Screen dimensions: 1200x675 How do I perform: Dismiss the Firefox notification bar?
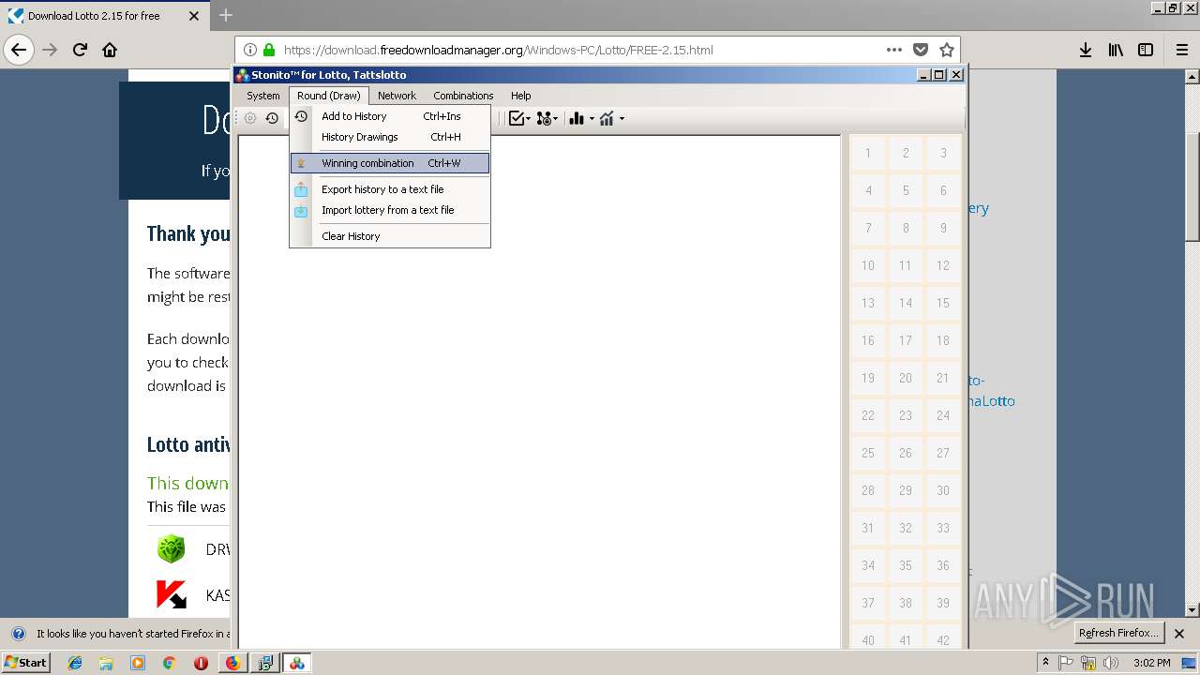coord(1179,634)
